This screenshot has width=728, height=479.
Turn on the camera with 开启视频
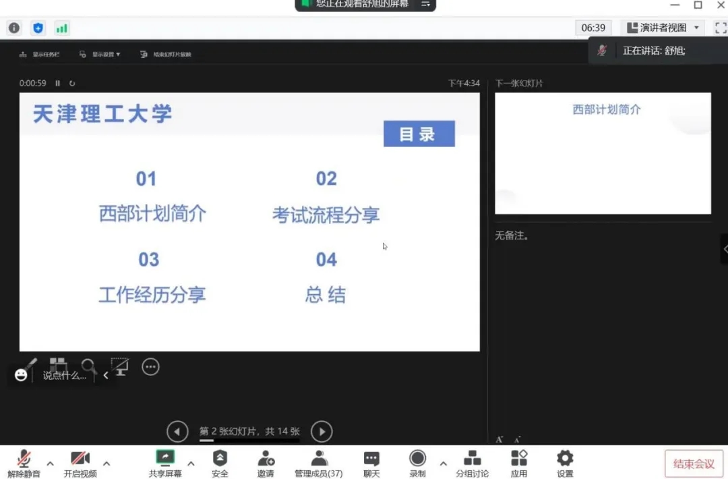coord(80,459)
